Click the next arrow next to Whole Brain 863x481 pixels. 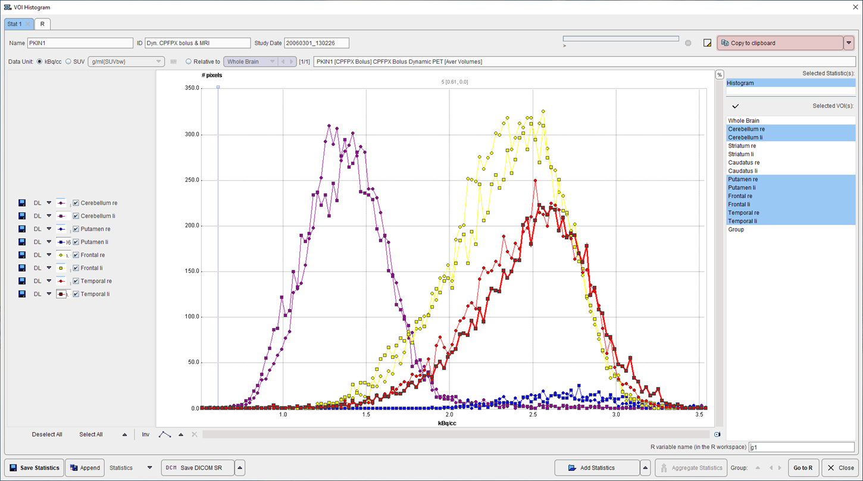click(x=292, y=61)
